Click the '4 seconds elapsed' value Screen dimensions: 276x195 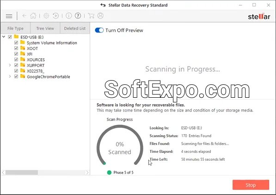pyautogui.click(x=196, y=151)
